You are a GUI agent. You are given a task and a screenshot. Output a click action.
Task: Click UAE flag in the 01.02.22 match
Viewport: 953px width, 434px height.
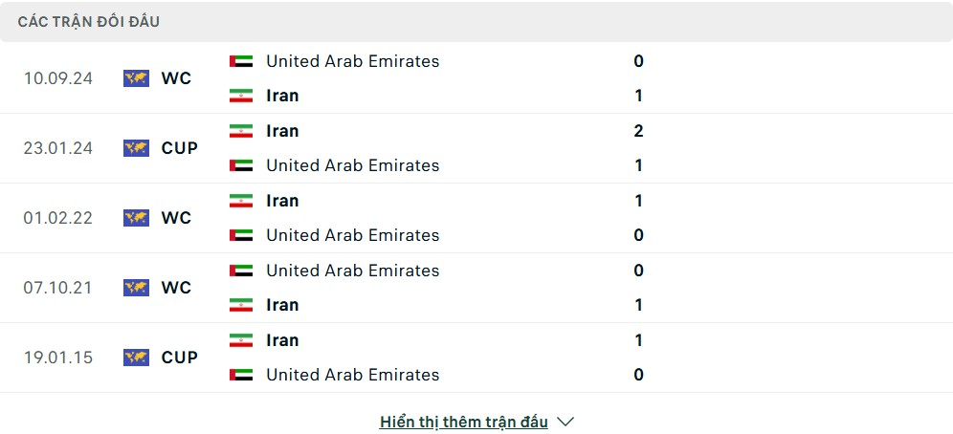point(241,235)
